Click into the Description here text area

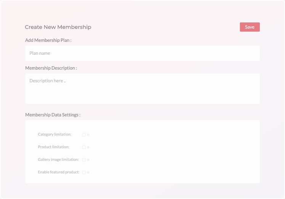point(142,88)
